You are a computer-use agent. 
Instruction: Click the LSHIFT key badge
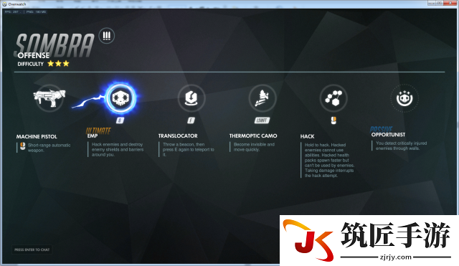262,120
